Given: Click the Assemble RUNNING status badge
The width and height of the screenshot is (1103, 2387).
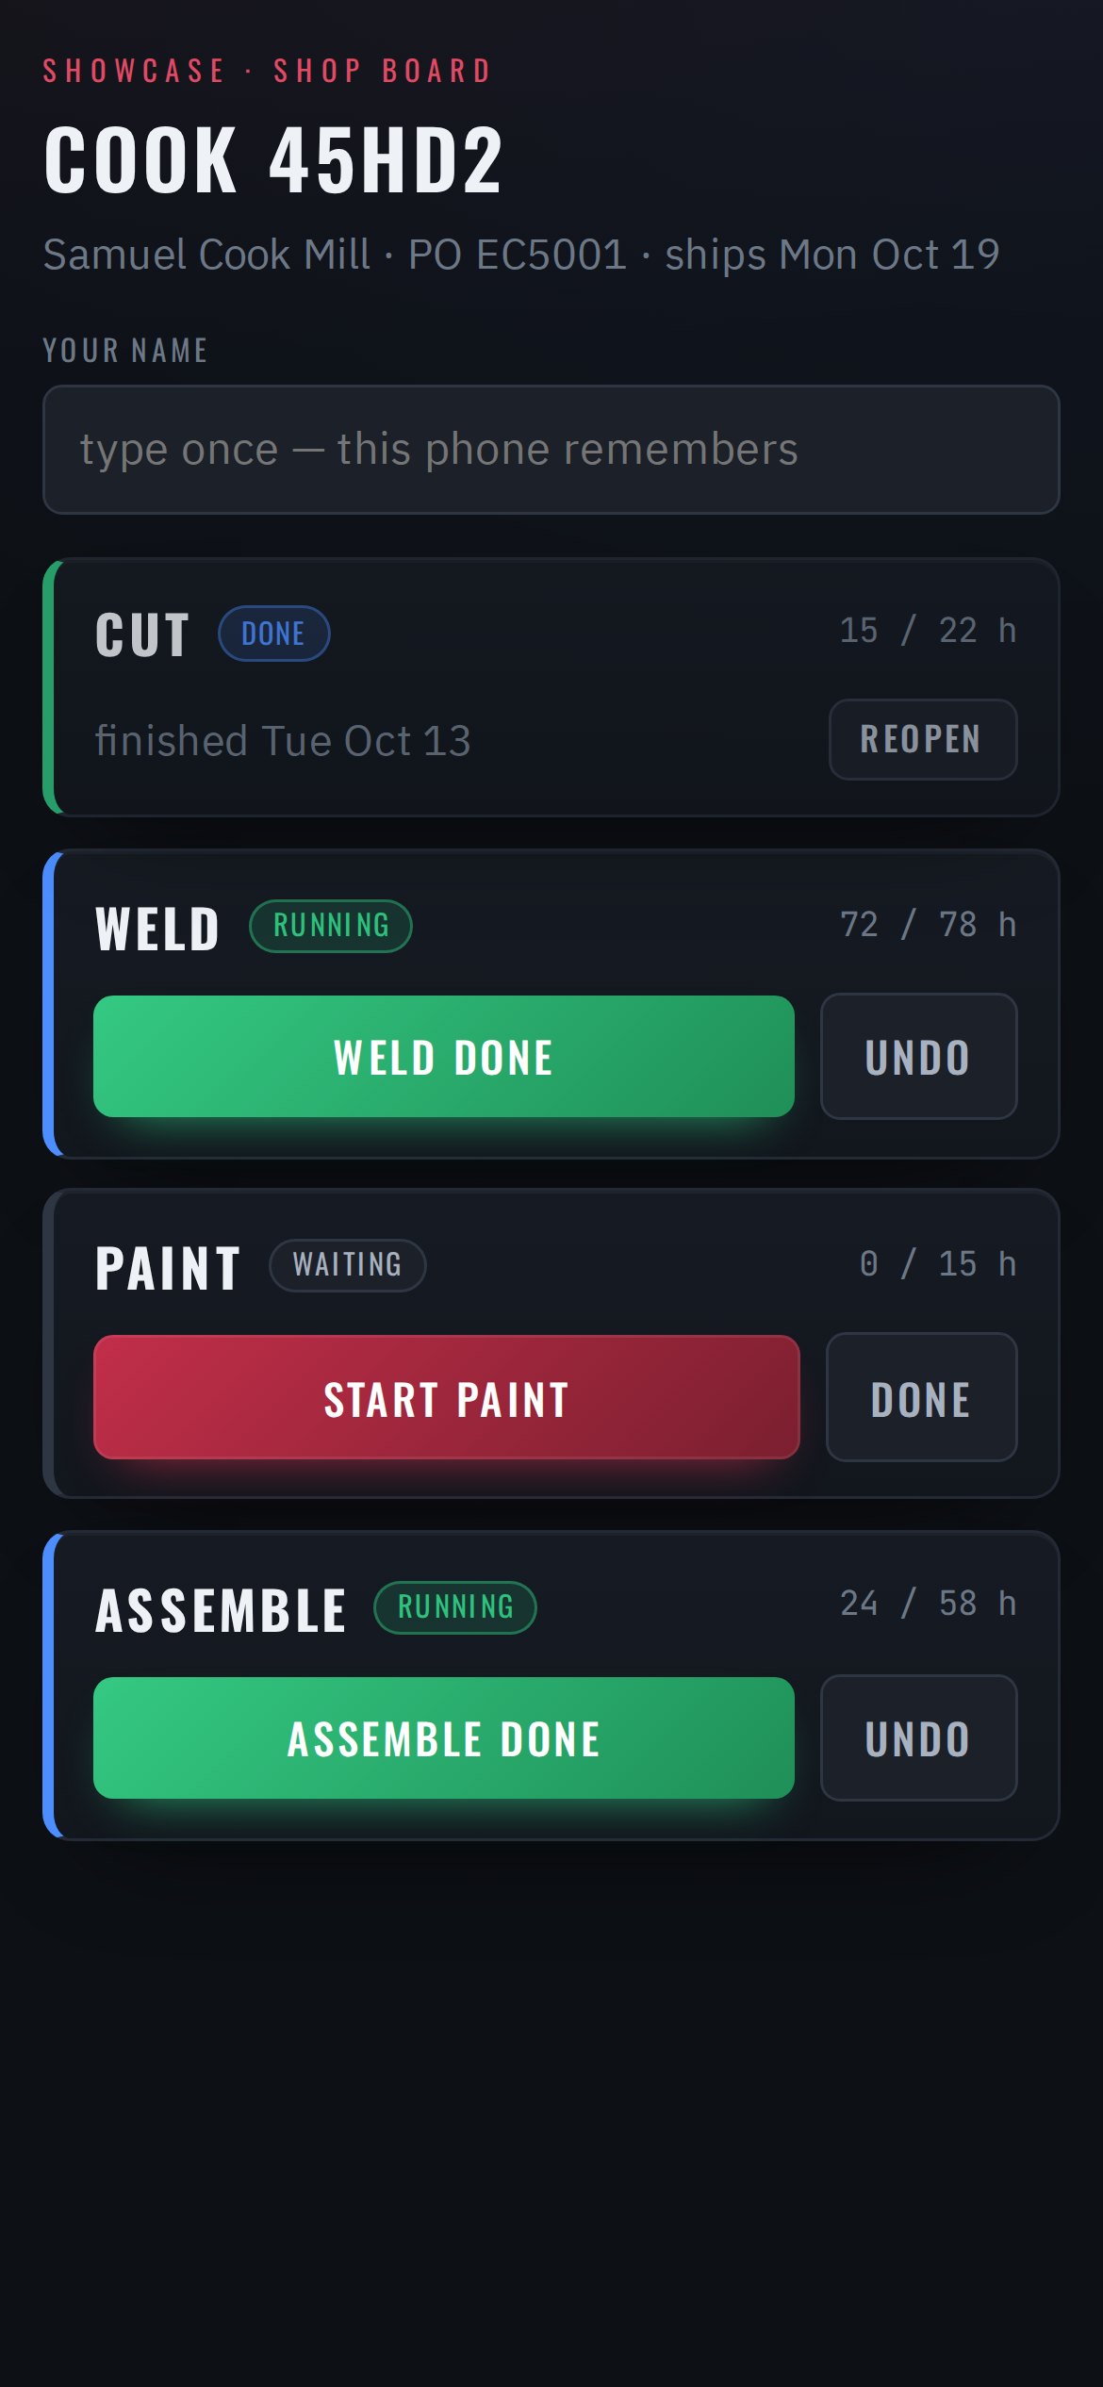Looking at the screenshot, I should (x=455, y=1607).
